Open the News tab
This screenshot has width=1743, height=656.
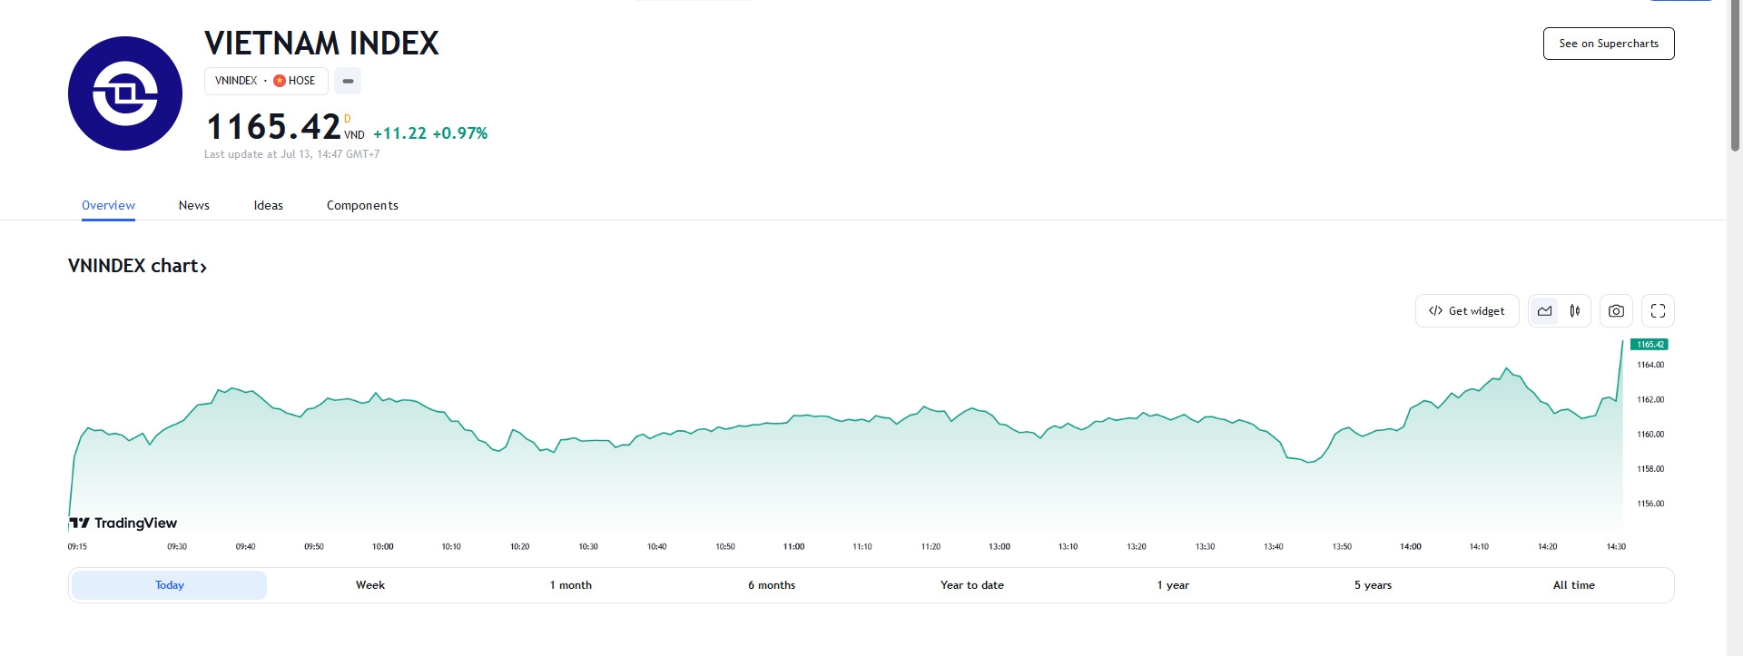(x=193, y=206)
